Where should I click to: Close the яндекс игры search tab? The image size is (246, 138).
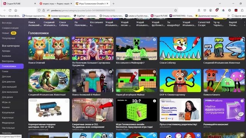click(71, 3)
